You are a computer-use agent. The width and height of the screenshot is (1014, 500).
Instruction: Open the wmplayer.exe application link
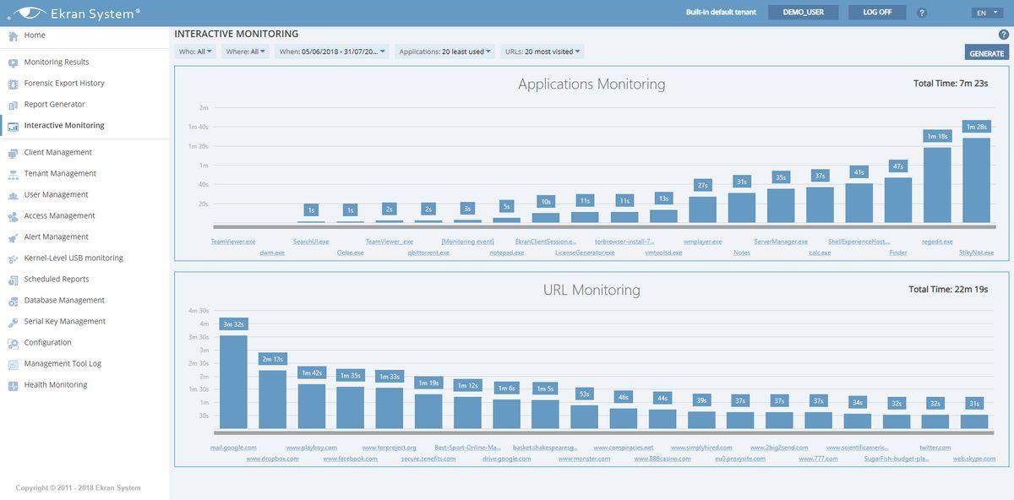point(703,242)
